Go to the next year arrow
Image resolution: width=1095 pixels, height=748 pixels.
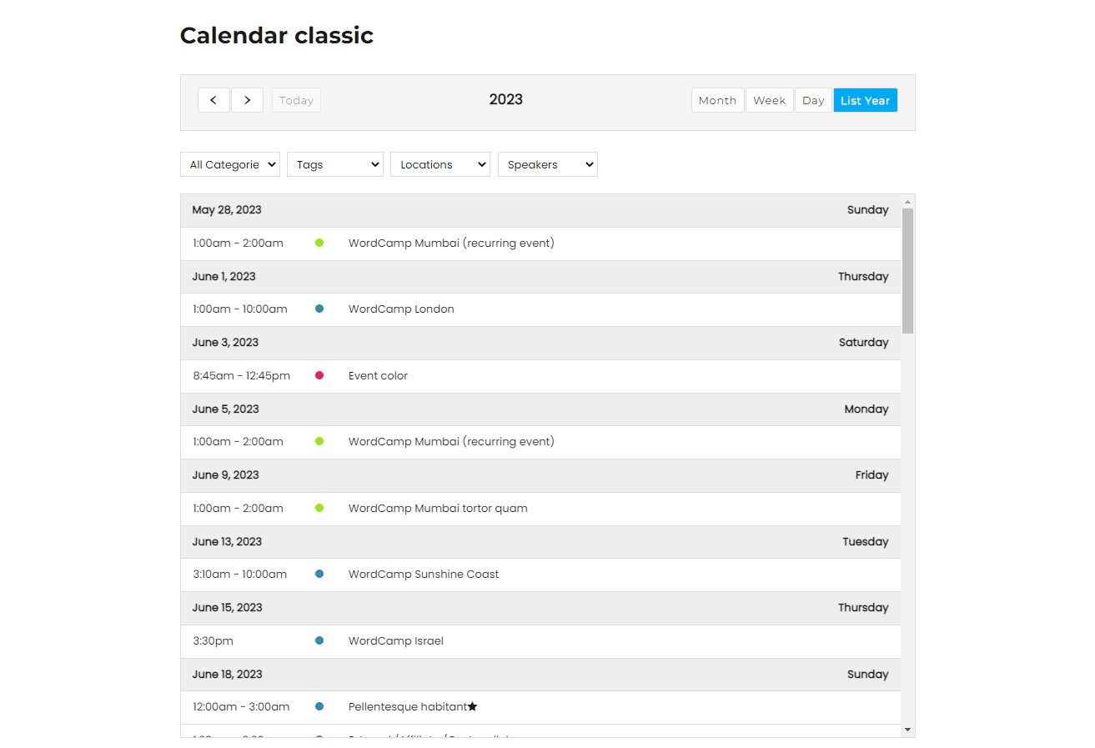[247, 100]
